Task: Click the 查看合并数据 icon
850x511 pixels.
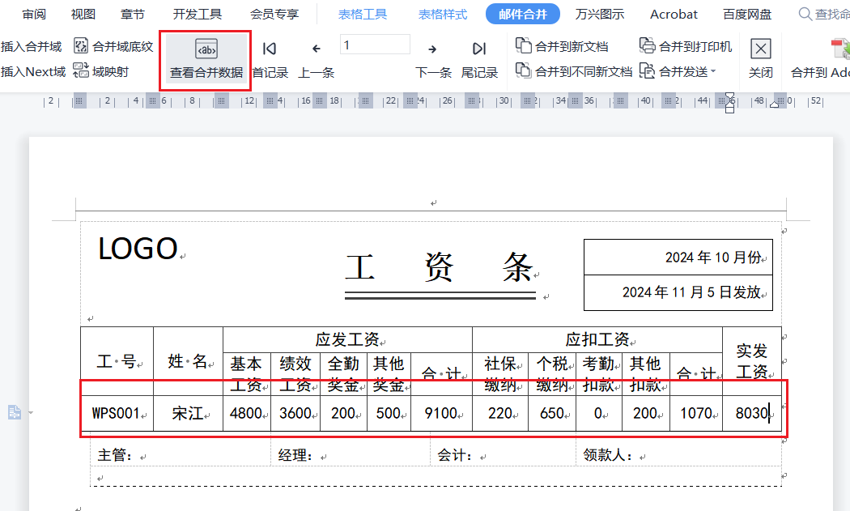Action: (206, 49)
